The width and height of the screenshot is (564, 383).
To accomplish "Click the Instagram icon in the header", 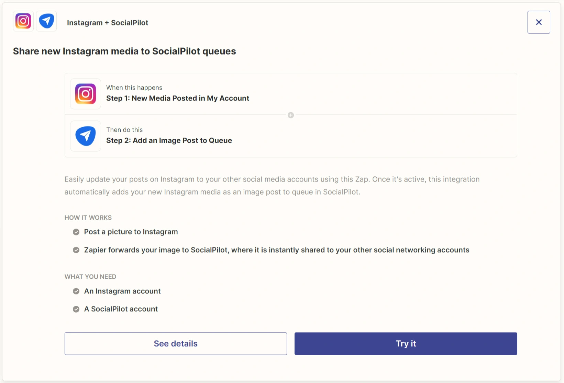I will (23, 21).
